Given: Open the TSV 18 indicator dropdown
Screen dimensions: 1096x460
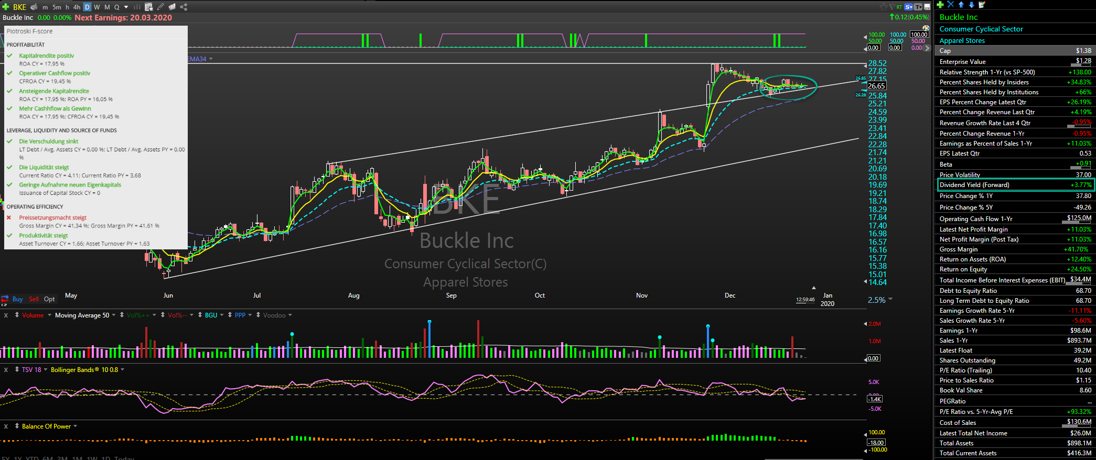Looking at the screenshot, I should pos(46,369).
